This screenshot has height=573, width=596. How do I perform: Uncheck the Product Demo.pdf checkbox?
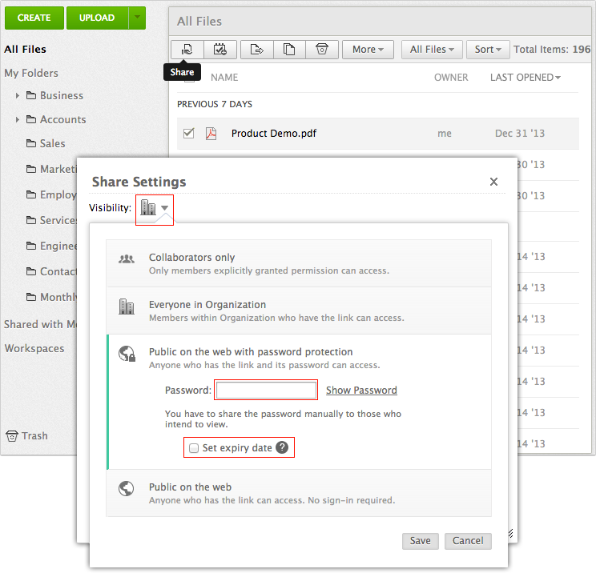188,134
